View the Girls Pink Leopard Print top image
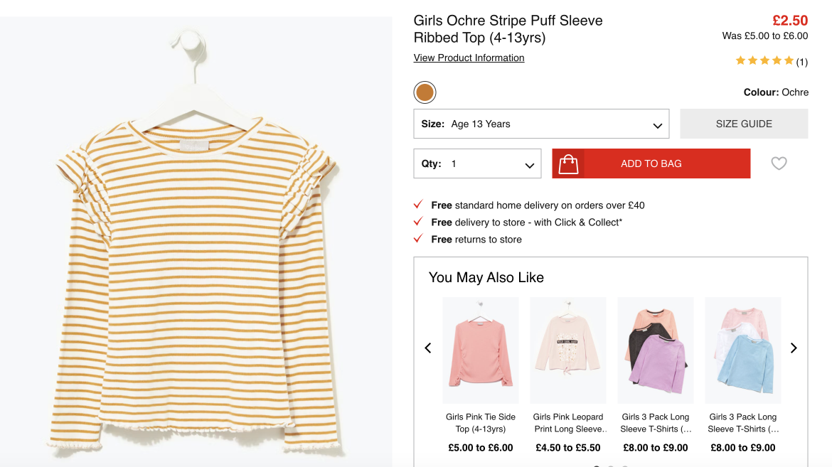 567,350
